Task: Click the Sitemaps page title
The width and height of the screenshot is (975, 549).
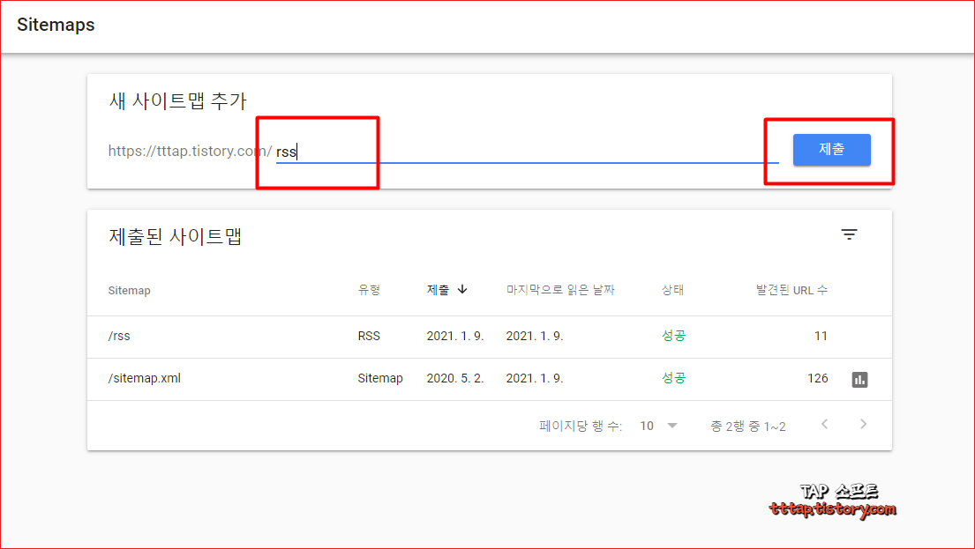Action: [56, 25]
